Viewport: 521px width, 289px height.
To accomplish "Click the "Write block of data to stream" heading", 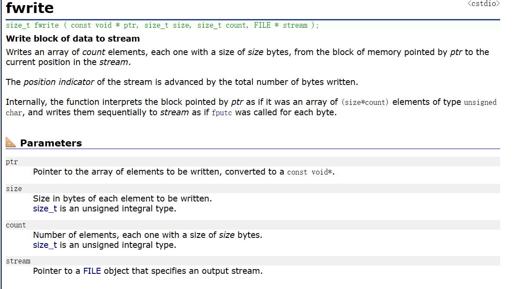I will pyautogui.click(x=73, y=39).
